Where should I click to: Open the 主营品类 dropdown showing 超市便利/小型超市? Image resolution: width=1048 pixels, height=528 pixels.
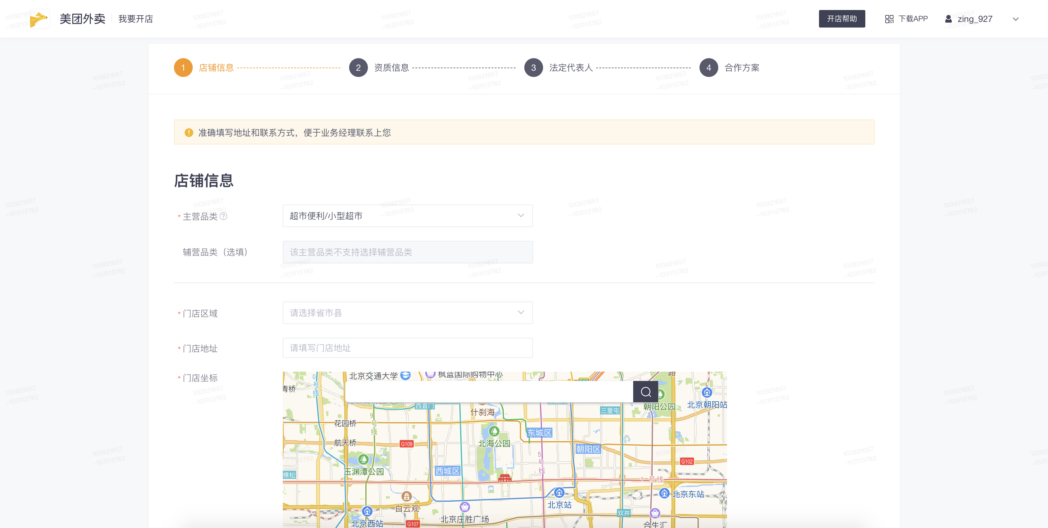[x=407, y=216]
